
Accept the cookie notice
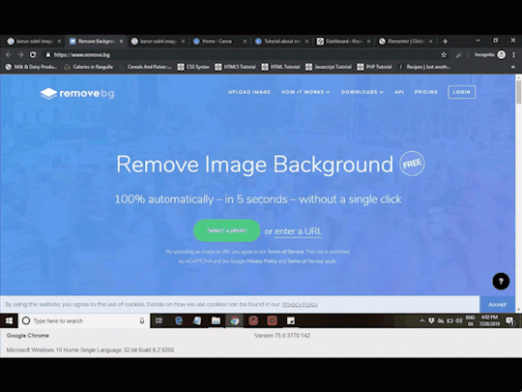(497, 304)
